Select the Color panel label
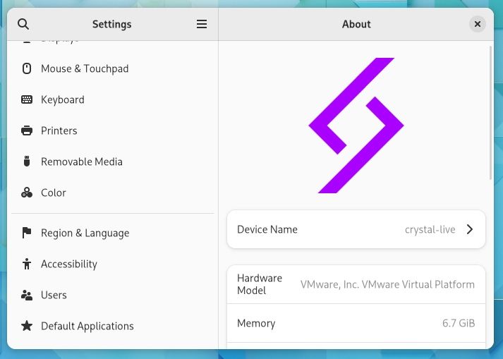The width and height of the screenshot is (503, 359). point(54,193)
